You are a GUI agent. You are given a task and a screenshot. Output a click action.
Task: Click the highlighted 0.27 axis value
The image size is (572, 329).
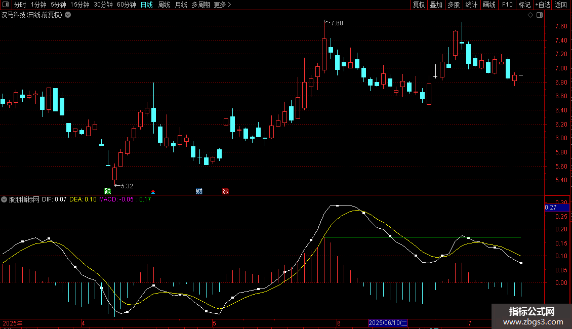(x=557, y=208)
